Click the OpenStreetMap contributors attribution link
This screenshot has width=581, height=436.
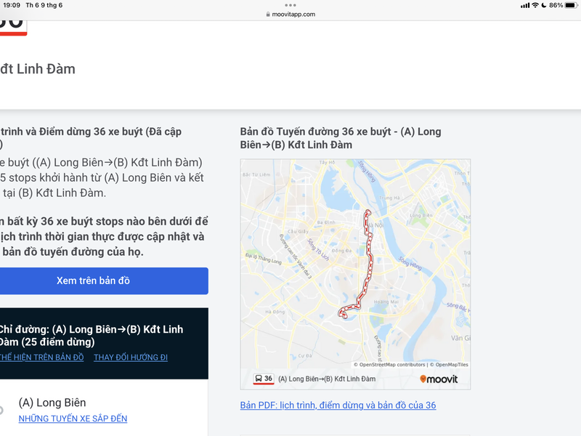pyautogui.click(x=391, y=365)
